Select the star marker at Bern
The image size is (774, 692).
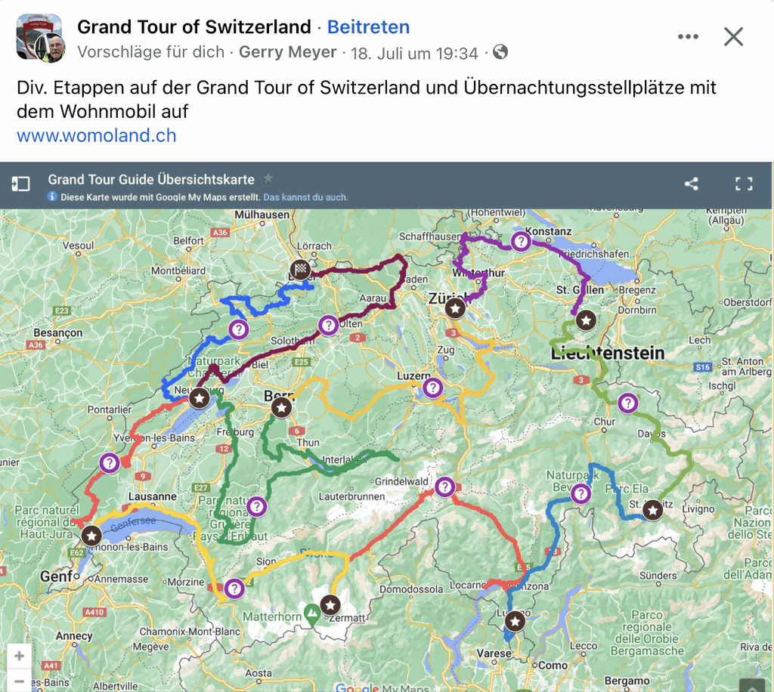[282, 407]
